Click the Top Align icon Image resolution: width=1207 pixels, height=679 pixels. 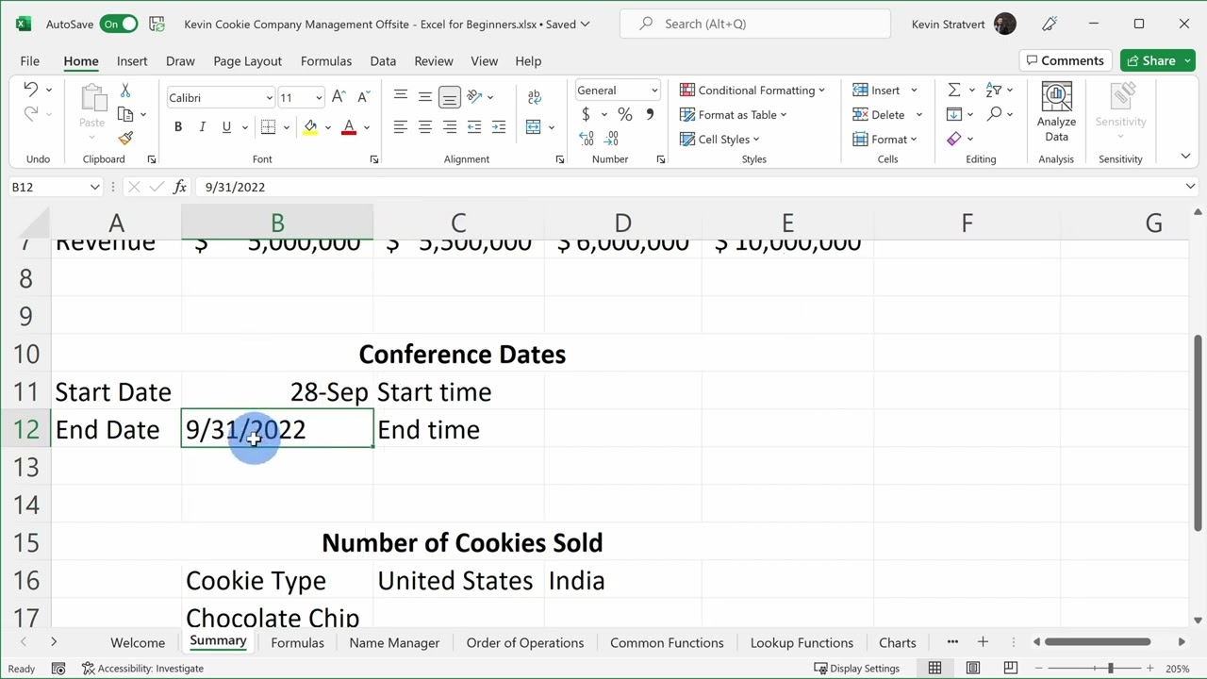pyautogui.click(x=401, y=96)
